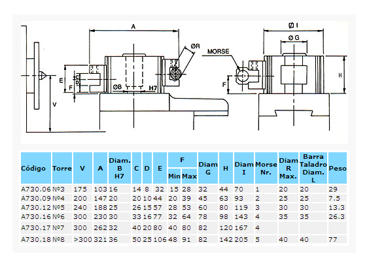The width and height of the screenshot is (369, 266).
Task: Select the 'Min' sub-header under F
Action: (x=174, y=176)
